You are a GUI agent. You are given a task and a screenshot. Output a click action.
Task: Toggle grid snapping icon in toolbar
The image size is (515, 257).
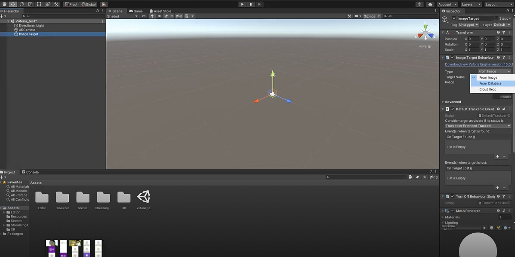(x=103, y=4)
